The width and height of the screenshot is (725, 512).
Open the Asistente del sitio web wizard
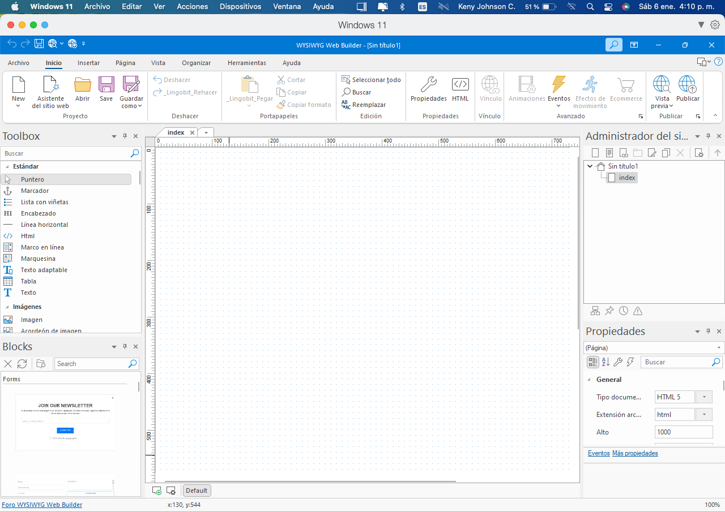tap(50, 85)
